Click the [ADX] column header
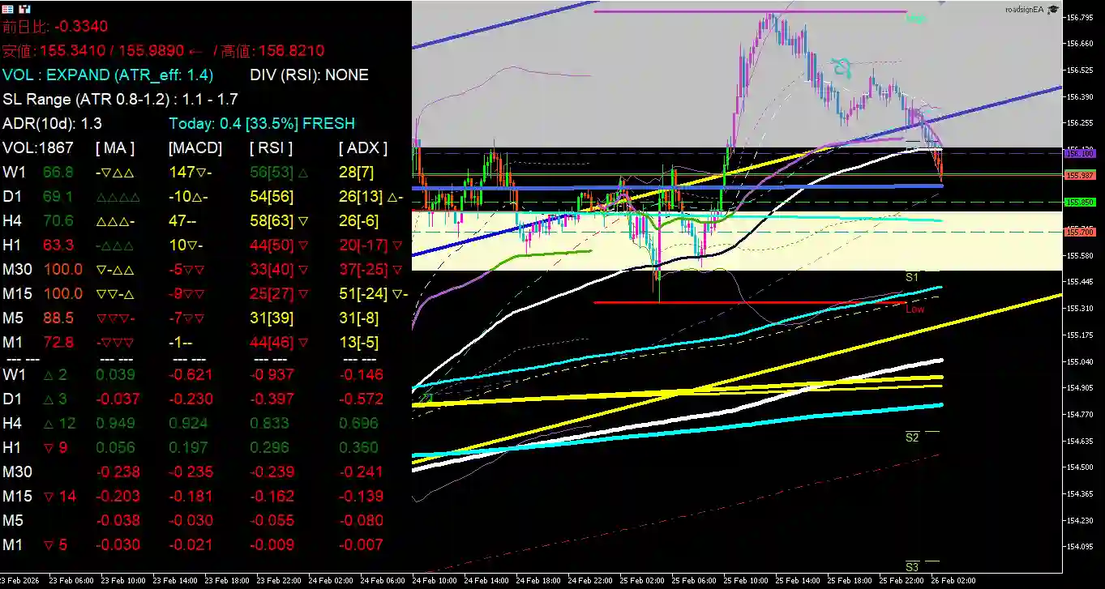 (362, 148)
